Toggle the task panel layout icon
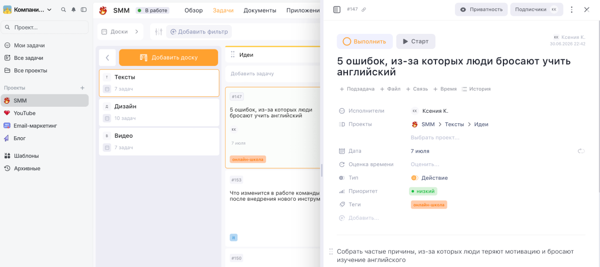This screenshot has width=600, height=267. (337, 9)
